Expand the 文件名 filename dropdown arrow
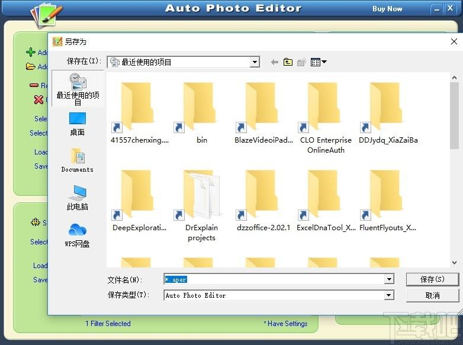This screenshot has height=345, width=463. click(x=389, y=279)
